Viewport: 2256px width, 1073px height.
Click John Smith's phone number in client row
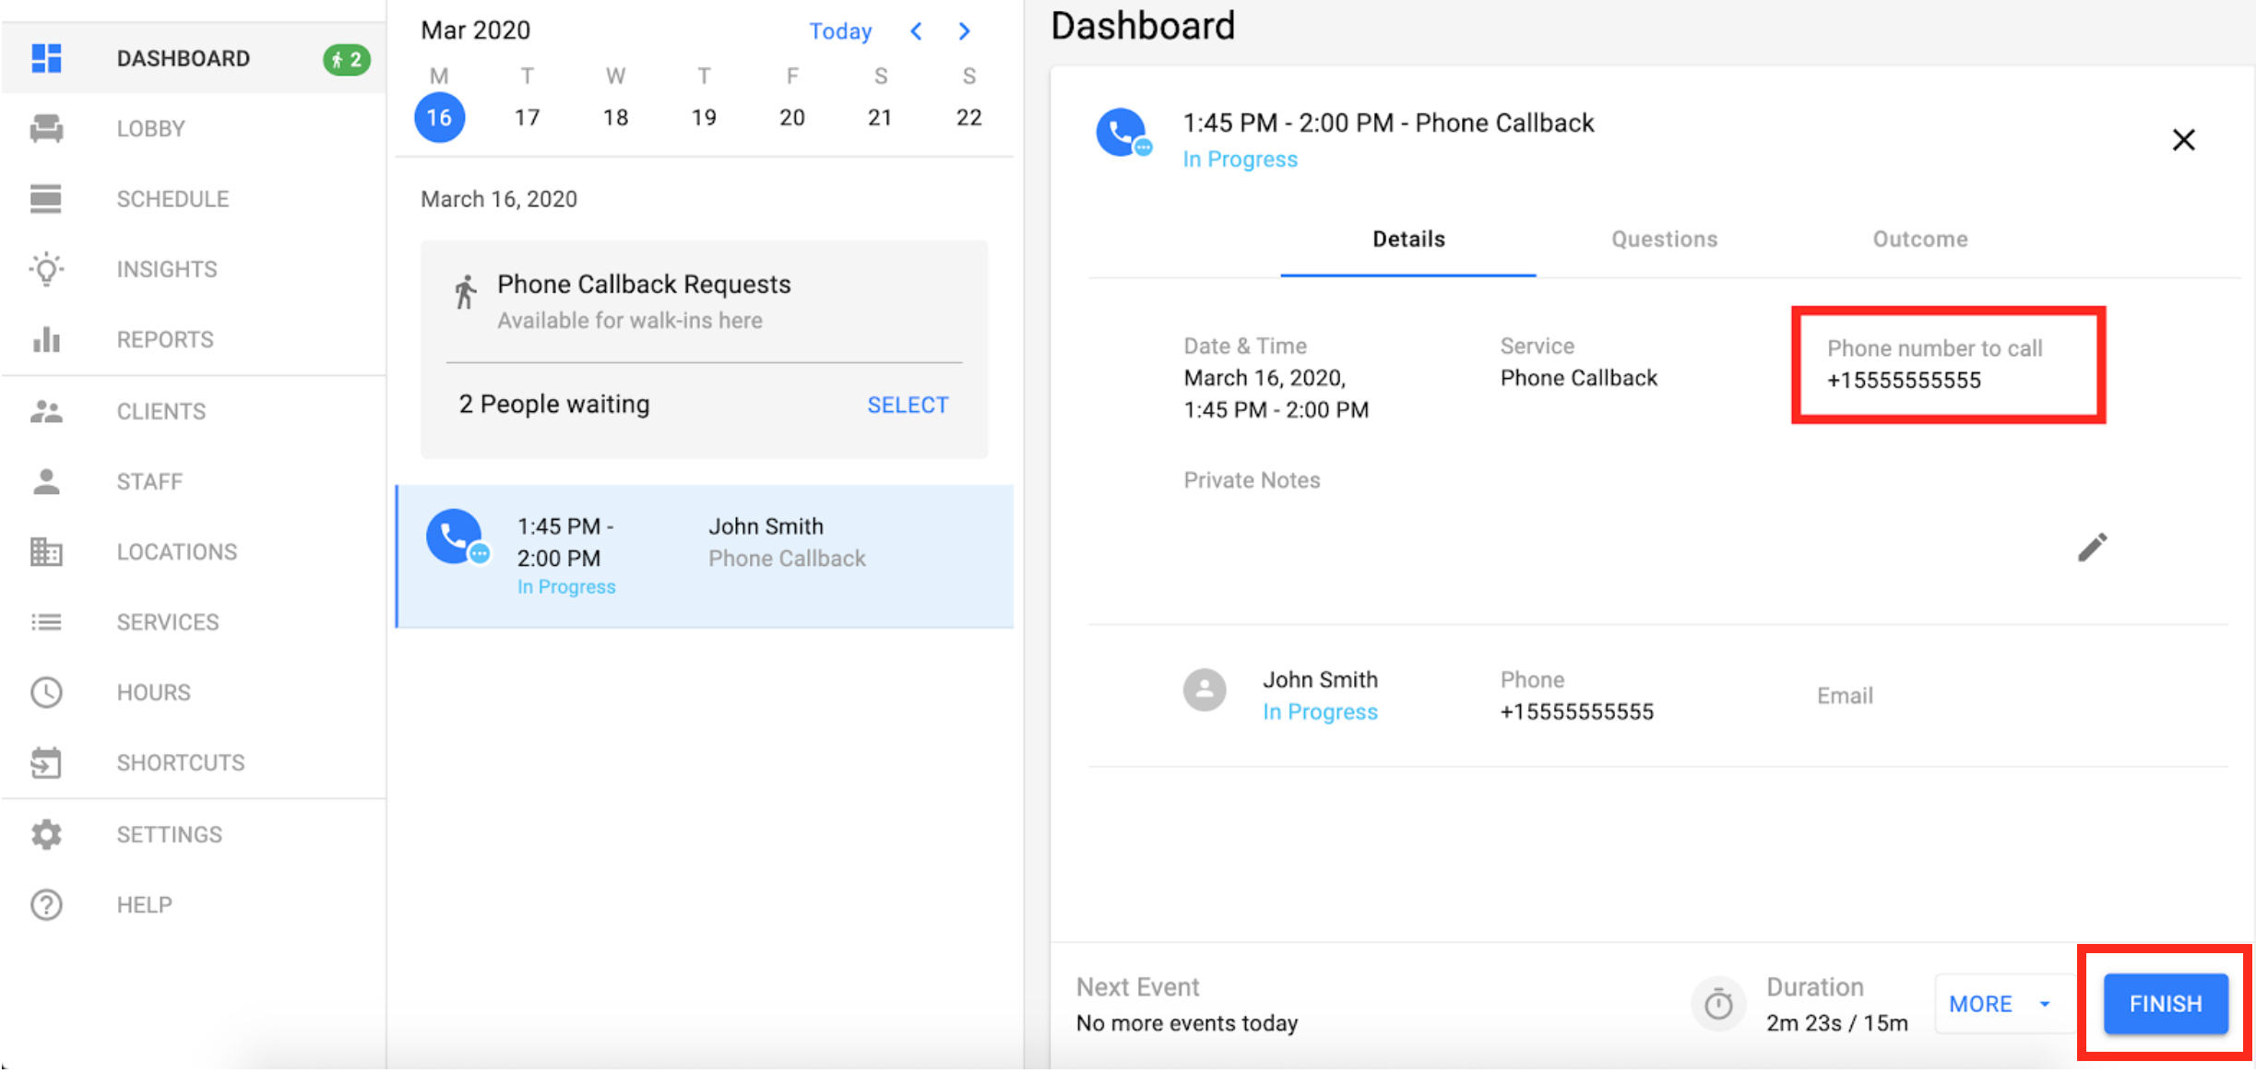1576,712
